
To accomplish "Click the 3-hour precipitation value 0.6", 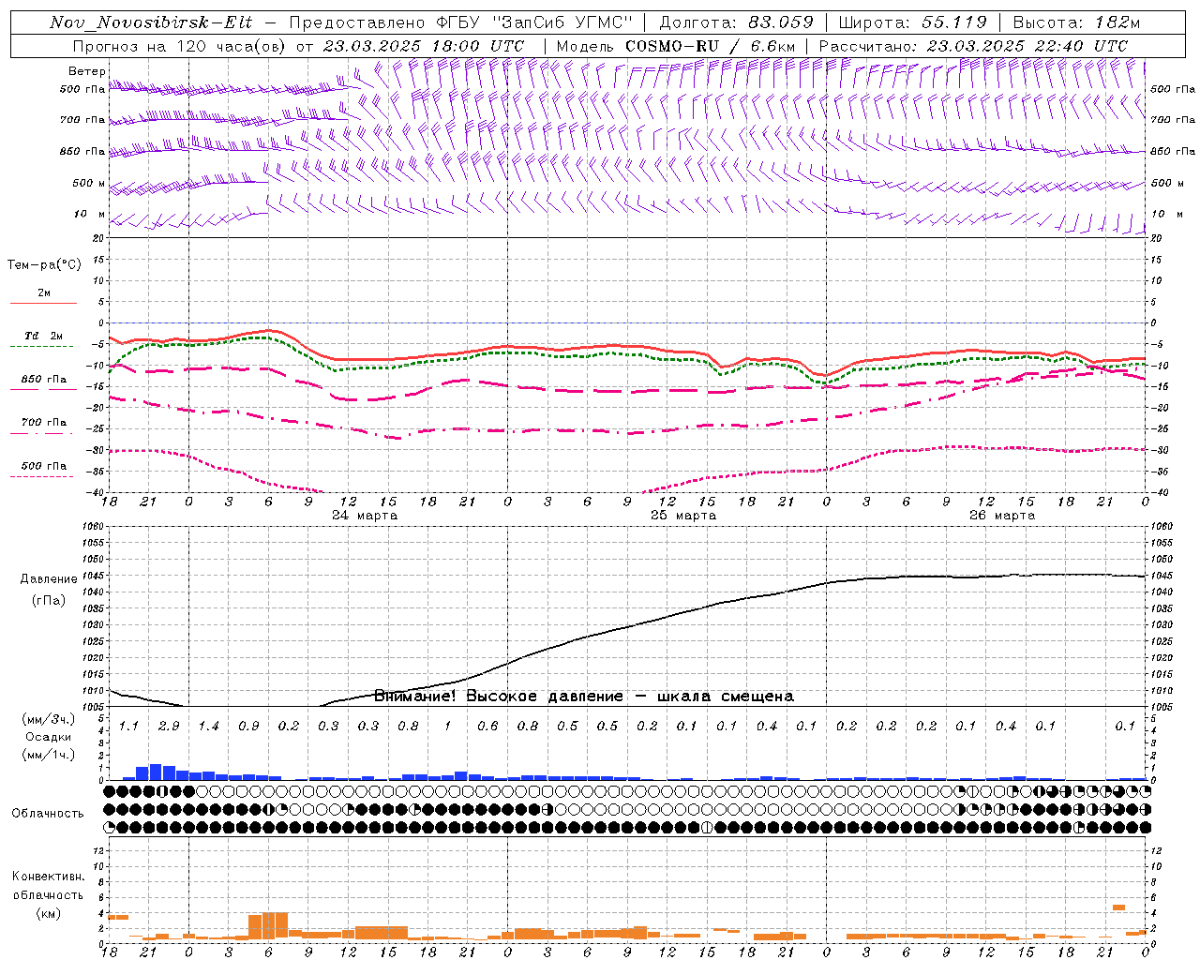I will (x=487, y=727).
